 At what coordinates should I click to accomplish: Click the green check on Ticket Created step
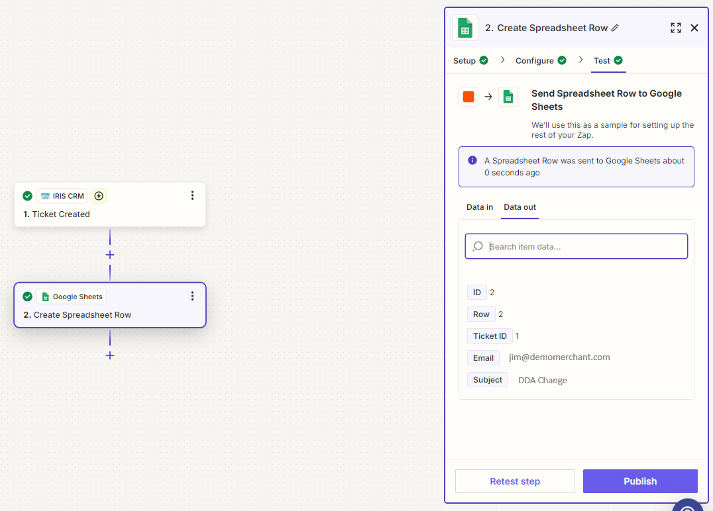27,196
